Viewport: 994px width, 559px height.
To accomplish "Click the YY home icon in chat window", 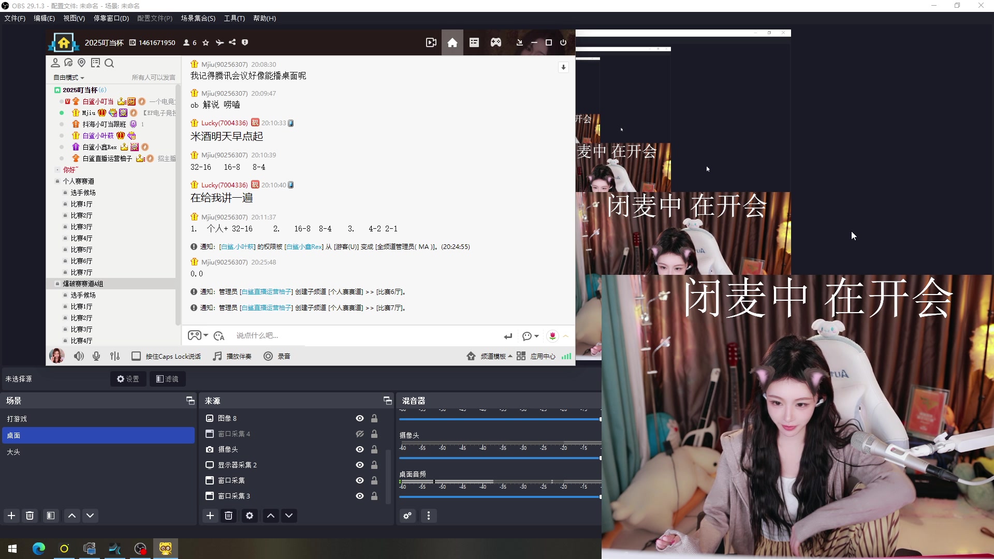I will pyautogui.click(x=452, y=42).
